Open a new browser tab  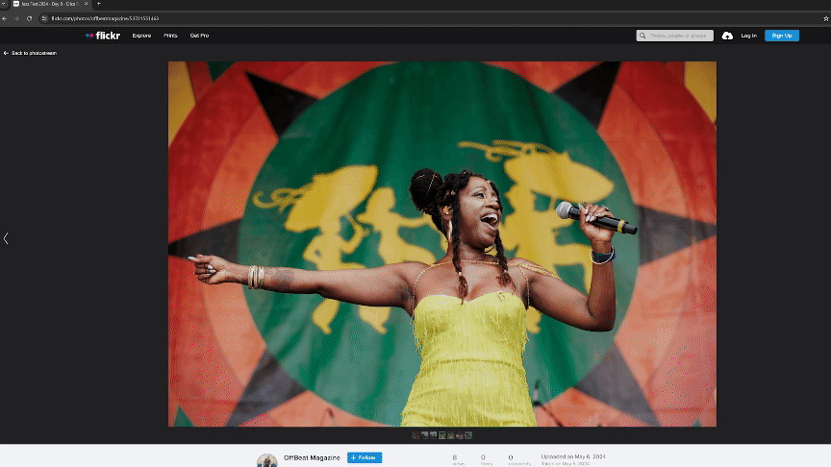[x=98, y=4]
